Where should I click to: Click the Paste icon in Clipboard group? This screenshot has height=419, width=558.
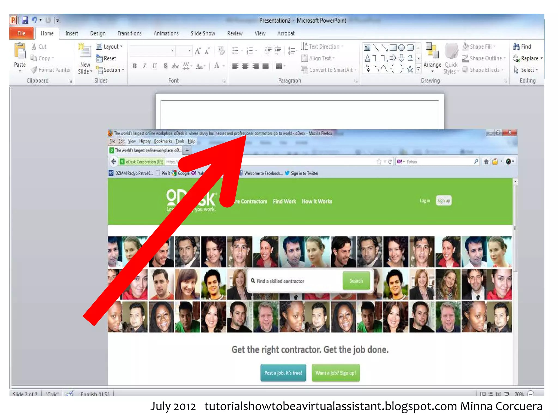[x=20, y=51]
